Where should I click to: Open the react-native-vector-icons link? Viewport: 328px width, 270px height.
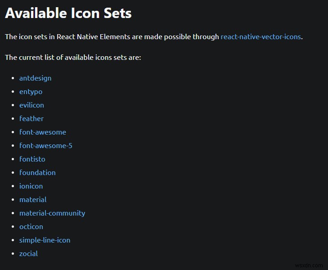[x=261, y=37]
